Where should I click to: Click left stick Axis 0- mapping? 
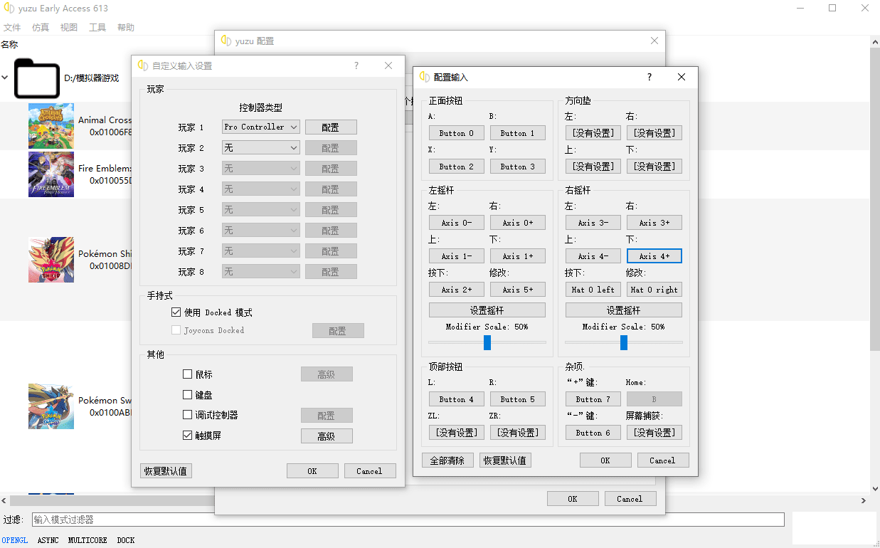[x=457, y=223]
